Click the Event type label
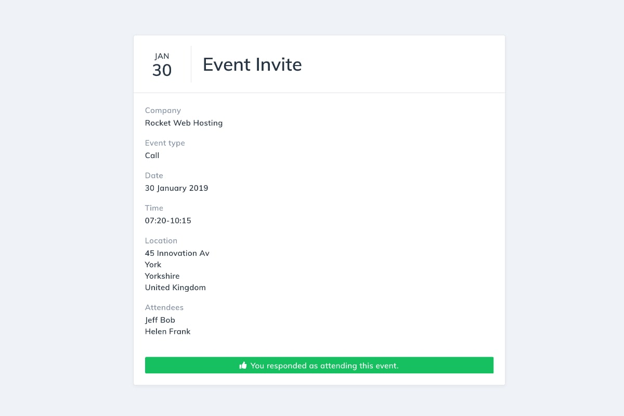Viewport: 624px width, 416px height. click(165, 143)
